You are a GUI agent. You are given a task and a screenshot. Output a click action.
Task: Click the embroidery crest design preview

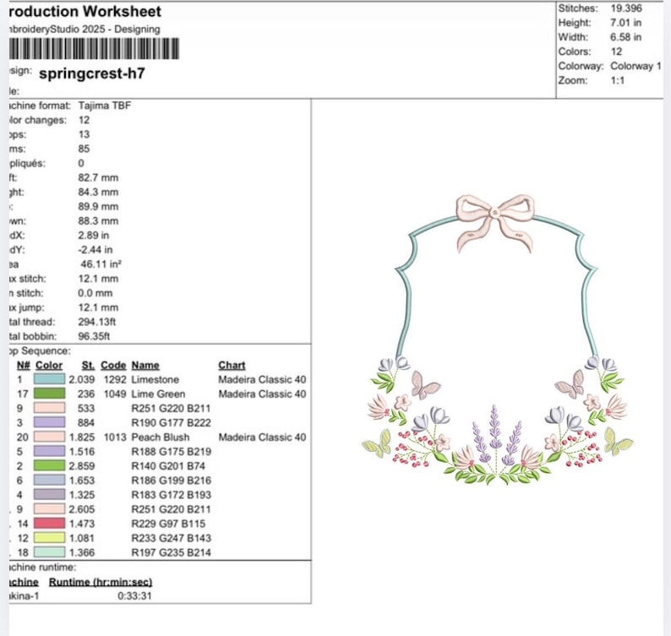[498, 340]
